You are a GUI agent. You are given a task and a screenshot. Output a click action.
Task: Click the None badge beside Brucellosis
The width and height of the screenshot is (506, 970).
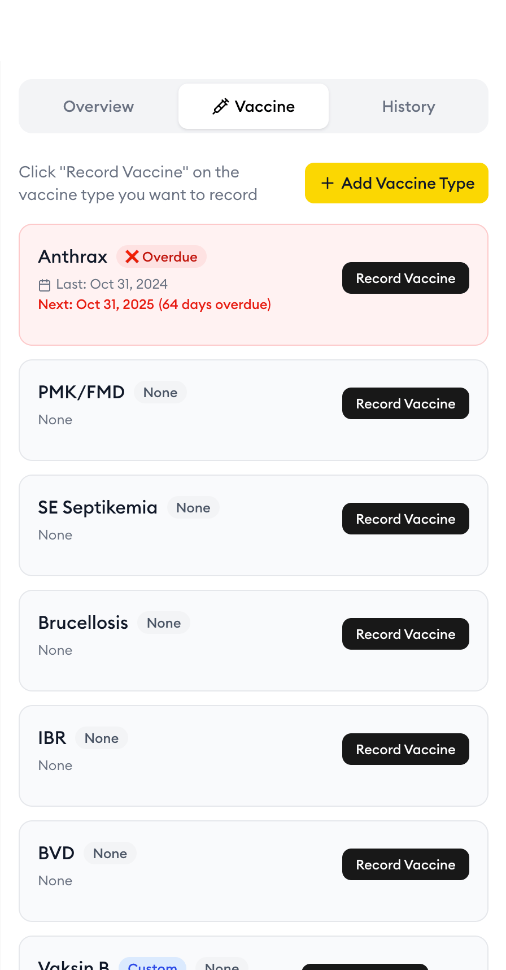(x=163, y=623)
